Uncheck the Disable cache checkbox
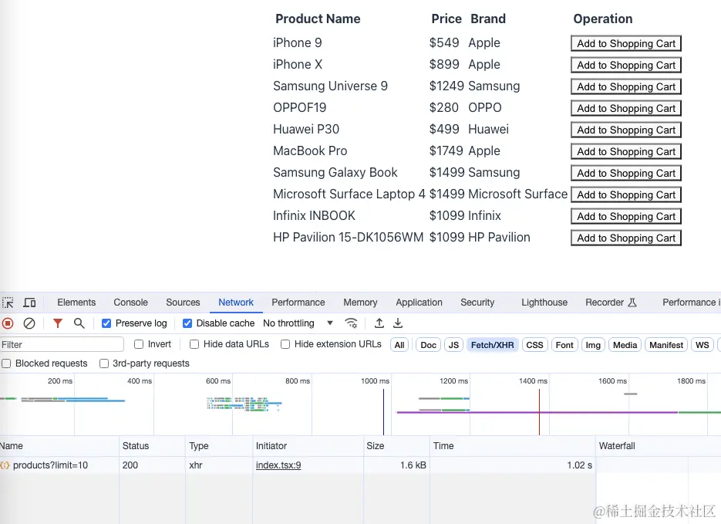The height and width of the screenshot is (524, 721). [x=187, y=323]
